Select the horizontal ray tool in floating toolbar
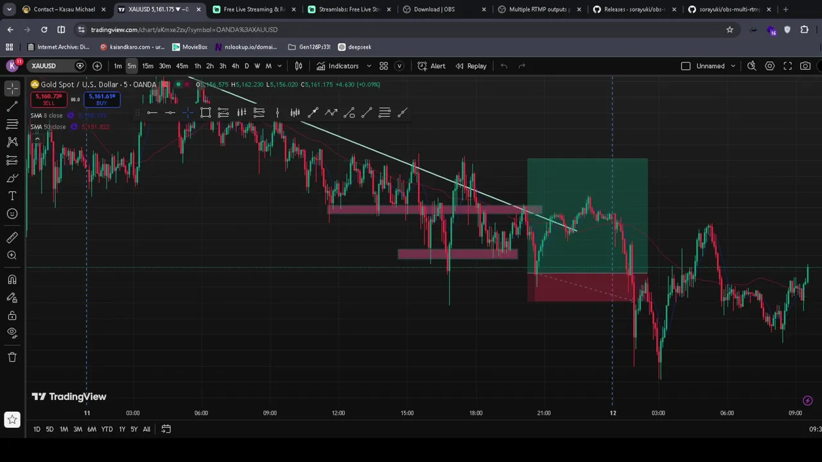The image size is (822, 462). pos(152,113)
